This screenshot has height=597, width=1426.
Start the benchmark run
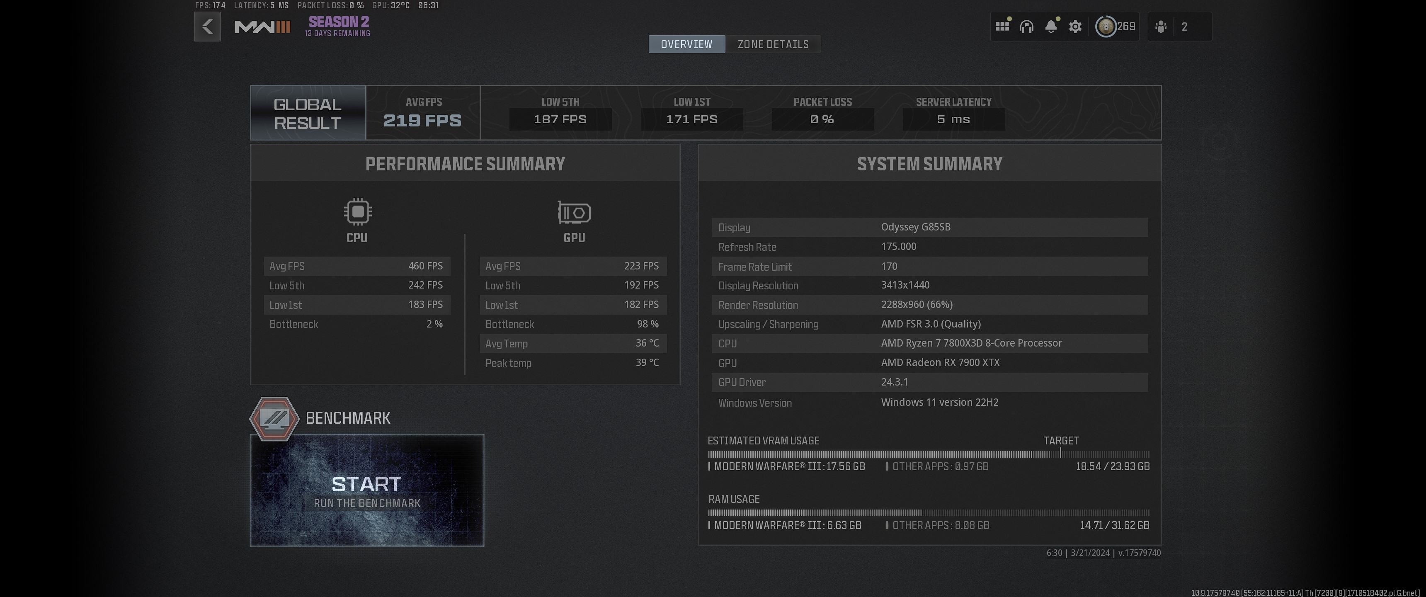[367, 491]
